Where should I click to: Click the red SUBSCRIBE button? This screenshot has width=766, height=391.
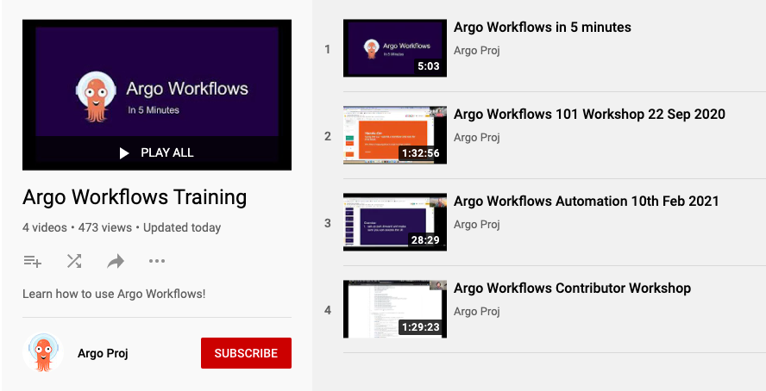coord(246,353)
